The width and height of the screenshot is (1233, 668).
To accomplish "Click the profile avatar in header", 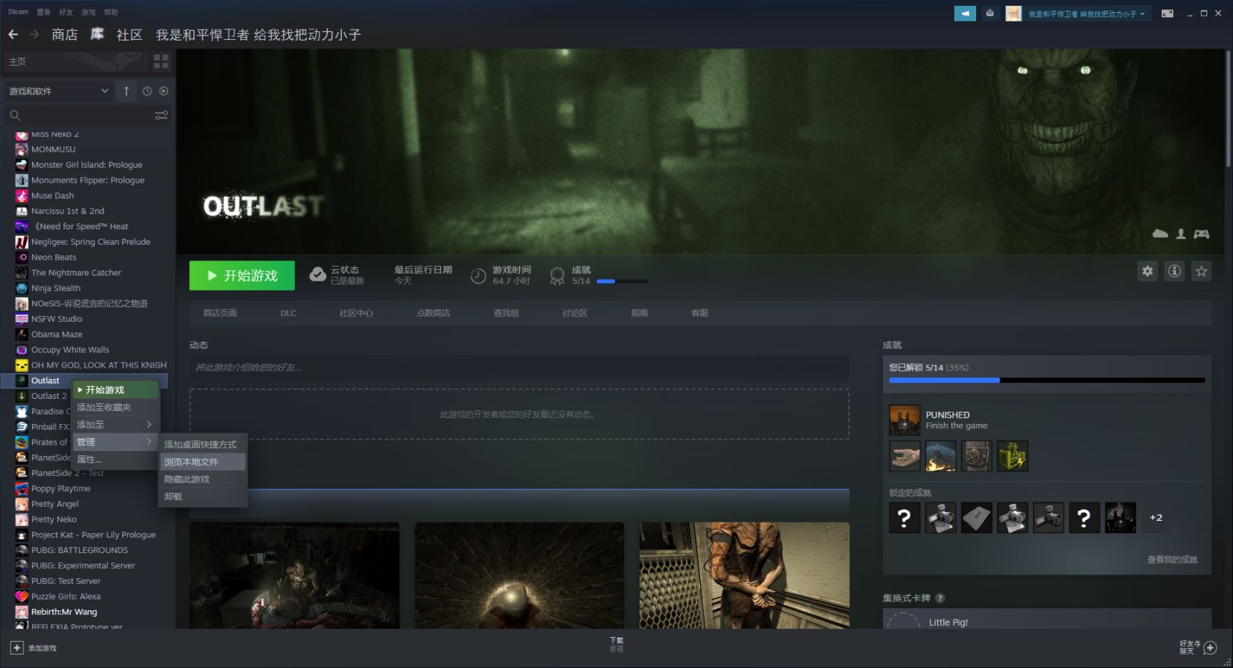I will [x=1013, y=14].
